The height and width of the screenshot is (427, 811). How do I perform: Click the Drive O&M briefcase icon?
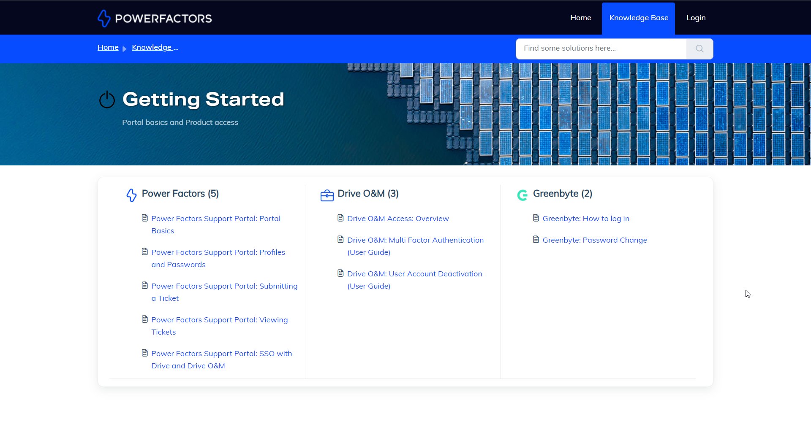(x=327, y=195)
